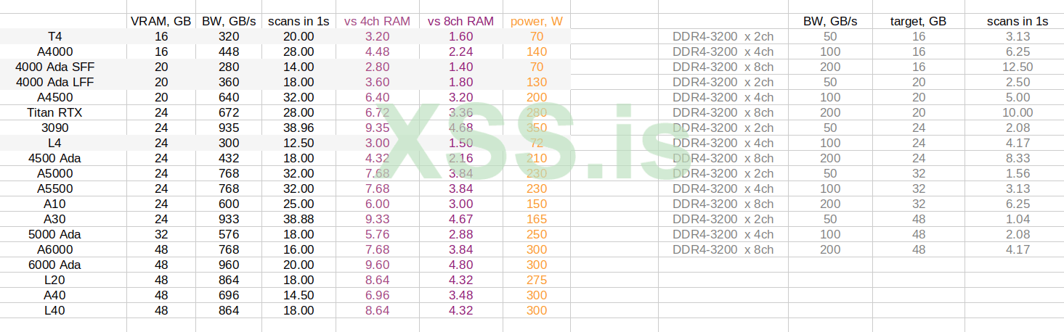Click the 250 power value for 5000 Ada

coord(537,234)
